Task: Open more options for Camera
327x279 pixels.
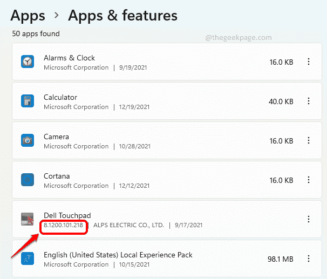Action: coord(309,141)
